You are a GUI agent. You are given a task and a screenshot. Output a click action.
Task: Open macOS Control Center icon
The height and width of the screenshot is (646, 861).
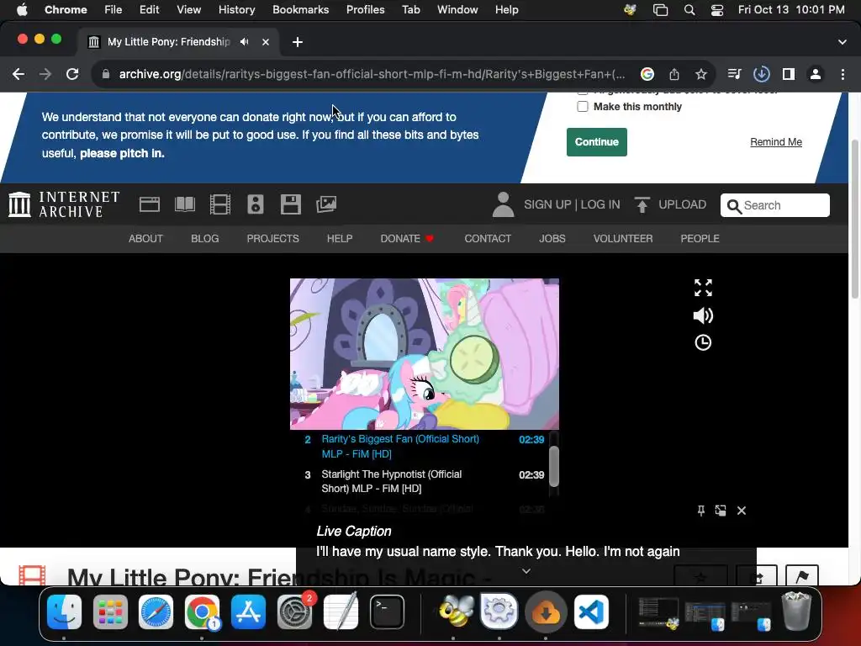[x=716, y=10]
